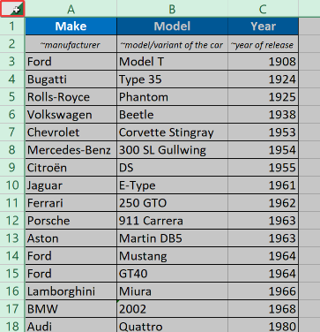Viewport: 320px width, 332px height.
Task: Select the 1968 year cell
Action: click(263, 309)
